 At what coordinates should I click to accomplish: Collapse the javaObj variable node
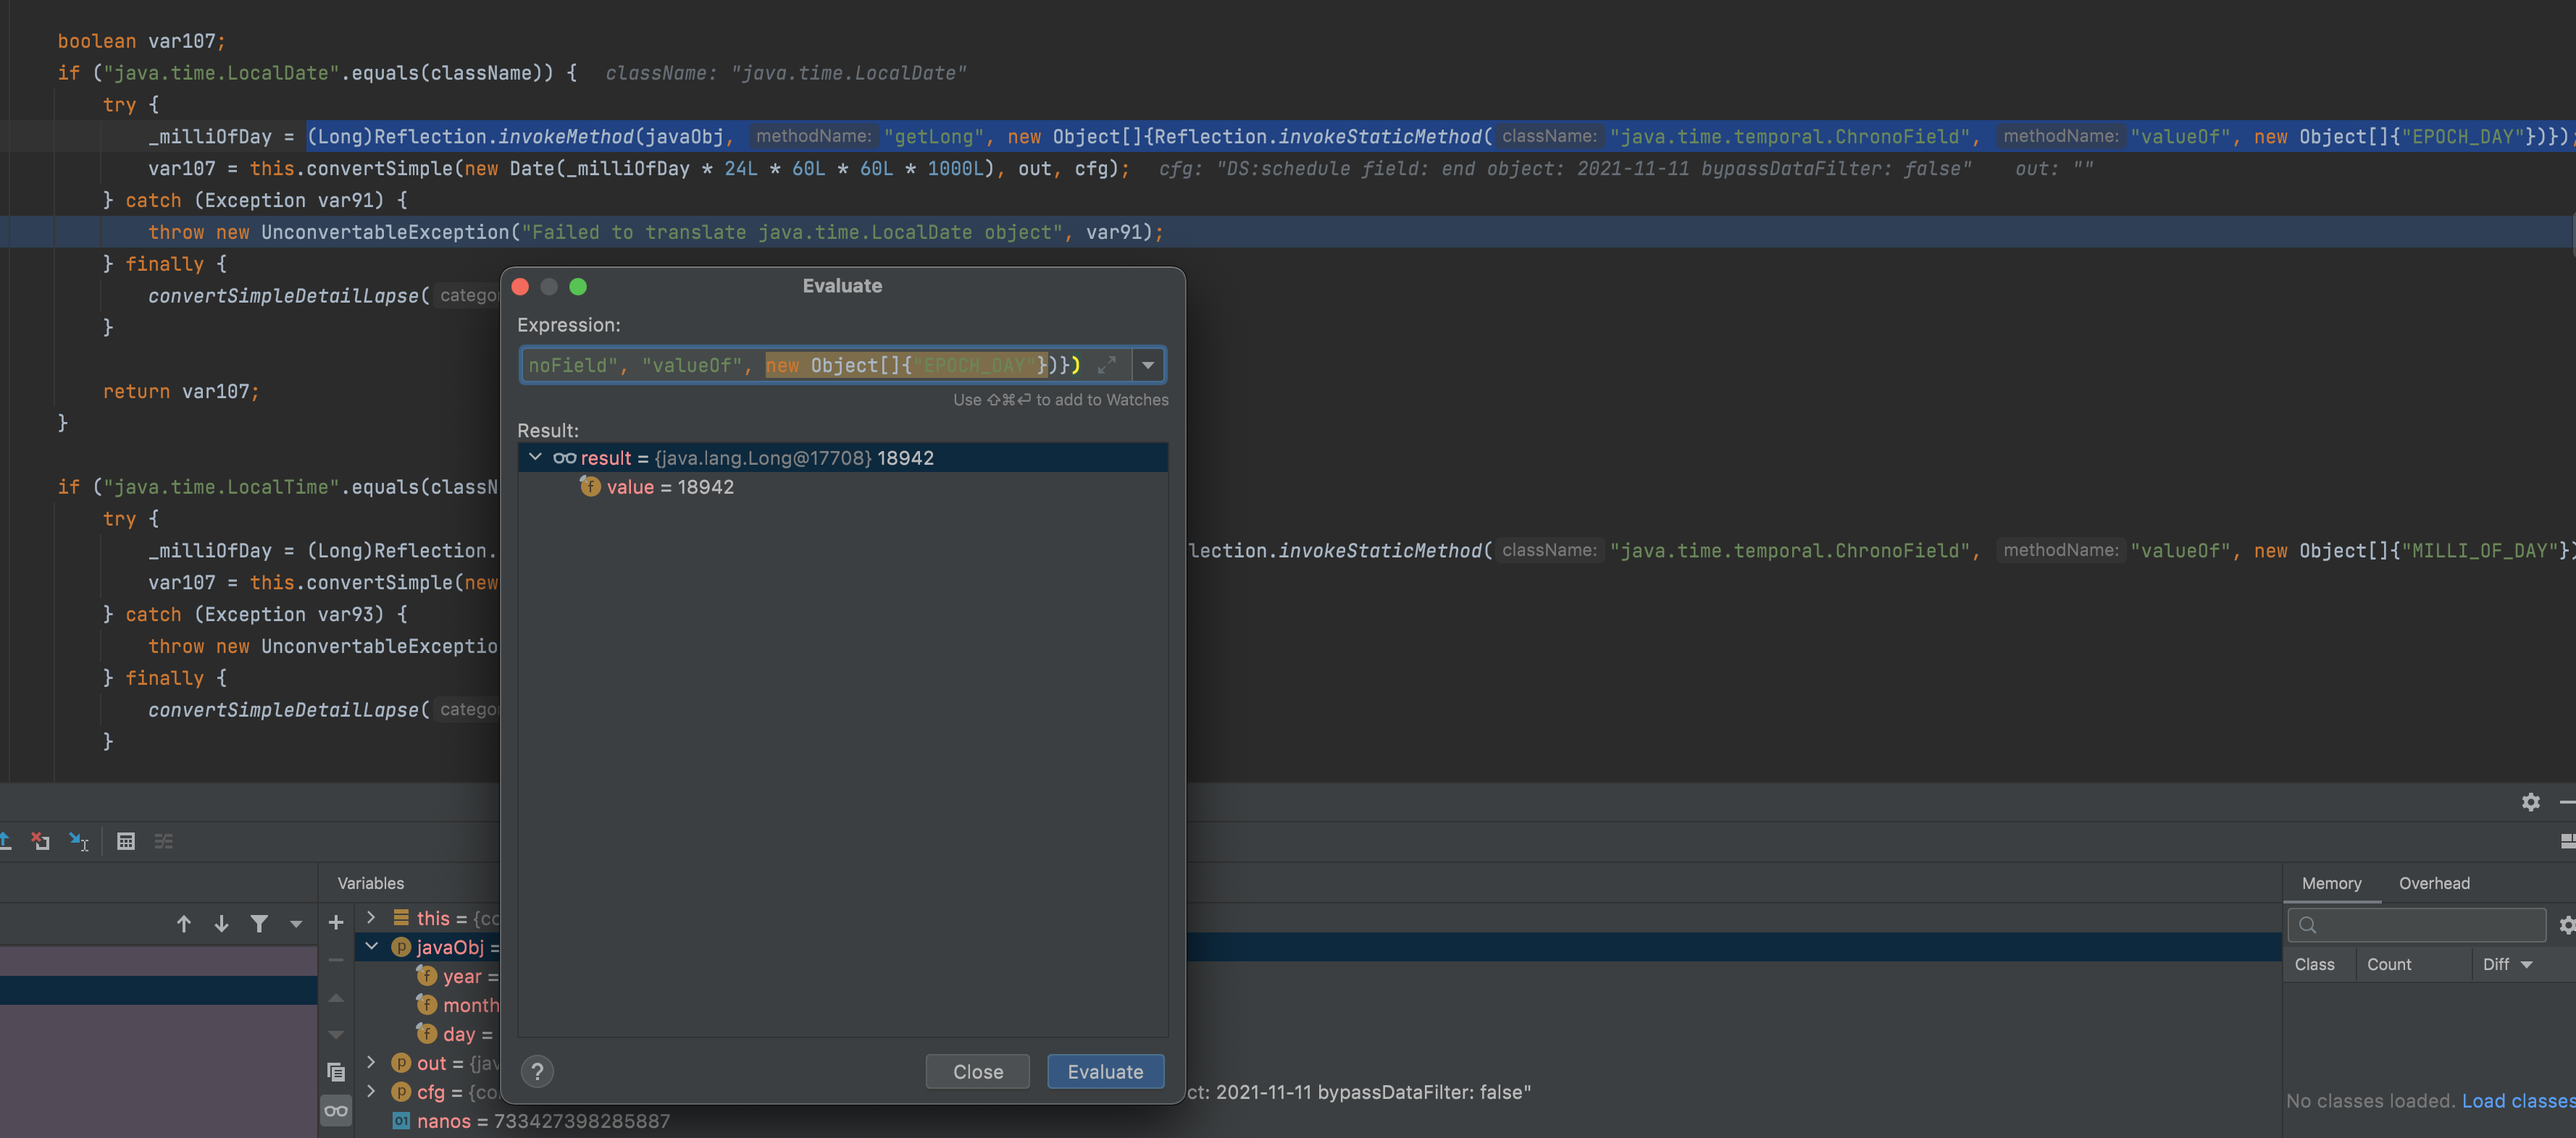coord(372,946)
